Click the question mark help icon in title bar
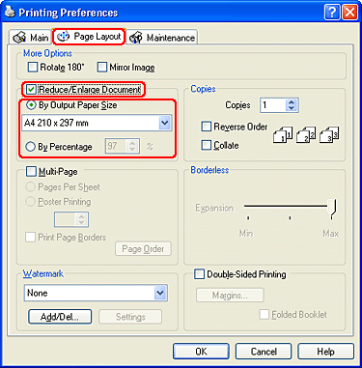 (x=332, y=13)
